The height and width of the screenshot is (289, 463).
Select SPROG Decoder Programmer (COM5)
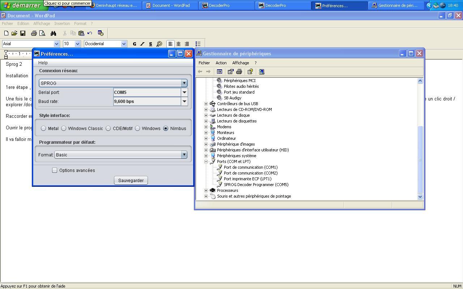coord(256,185)
